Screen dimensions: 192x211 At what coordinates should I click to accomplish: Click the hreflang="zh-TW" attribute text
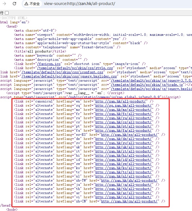tap(72, 180)
